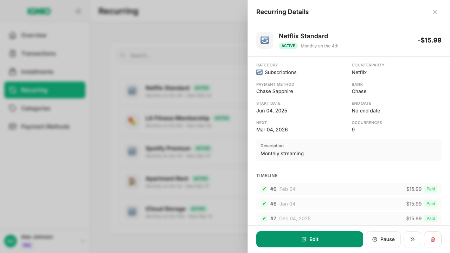Click the Apartment Rent row icon
450x253 pixels.
pos(132,182)
